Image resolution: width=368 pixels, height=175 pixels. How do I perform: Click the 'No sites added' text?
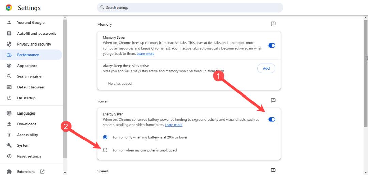pyautogui.click(x=120, y=84)
